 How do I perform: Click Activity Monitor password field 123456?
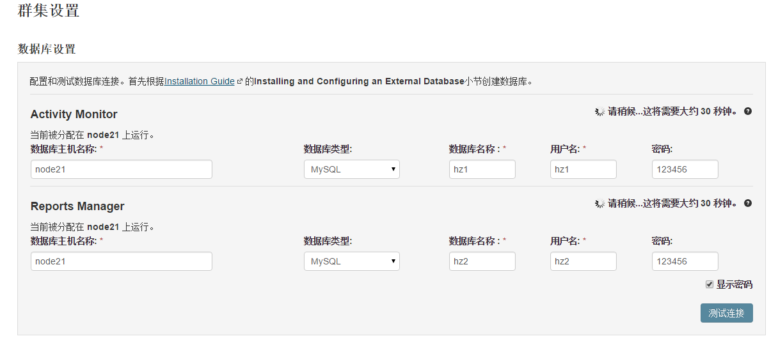pos(685,169)
